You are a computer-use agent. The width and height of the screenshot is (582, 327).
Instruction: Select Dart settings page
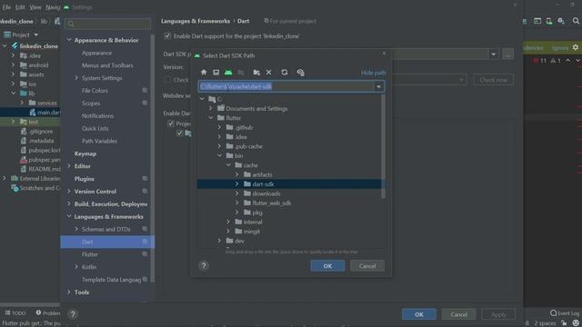pos(107,242)
